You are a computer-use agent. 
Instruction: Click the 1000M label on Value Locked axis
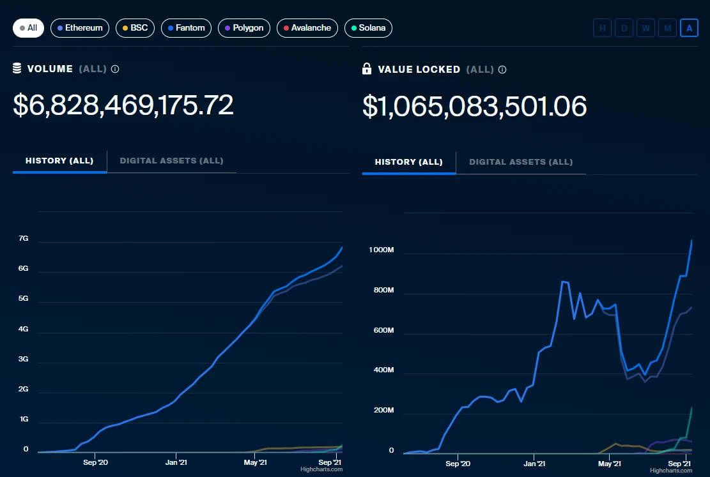(x=382, y=250)
